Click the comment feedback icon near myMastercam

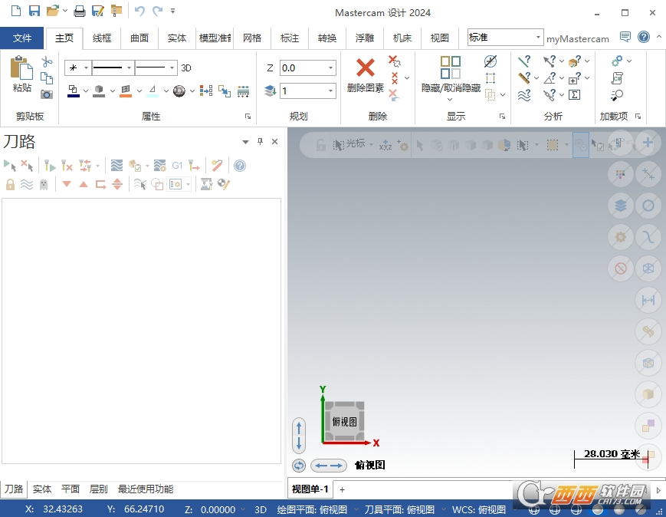[625, 37]
